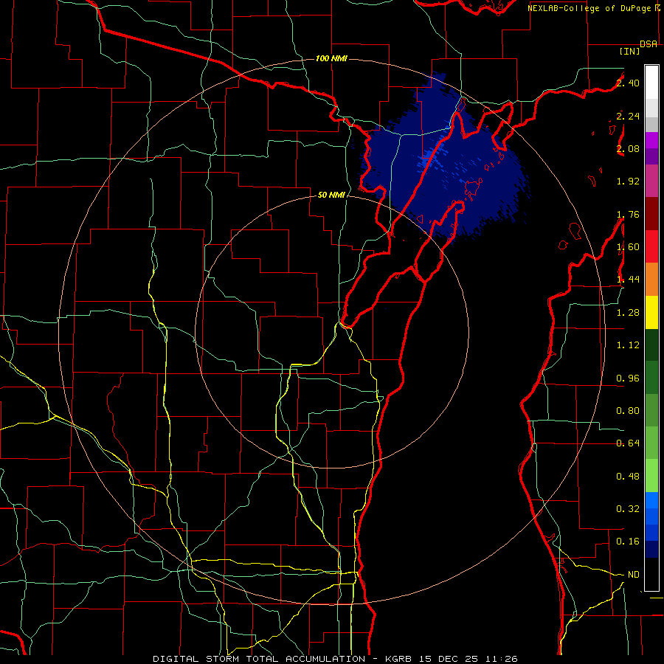Select the dark maroon legend swatch
This screenshot has width=664, height=664.
point(651,214)
